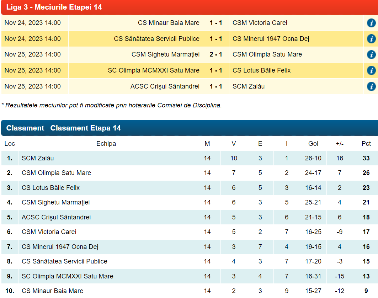This screenshot has height=298, width=378.
Task: Click the Pct column header
Action: (x=366, y=144)
